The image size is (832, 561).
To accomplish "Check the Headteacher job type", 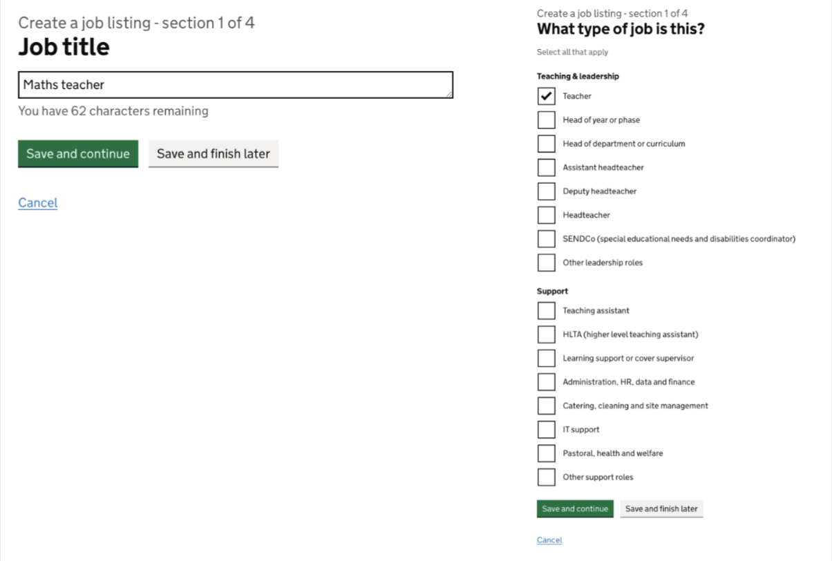I will (546, 215).
